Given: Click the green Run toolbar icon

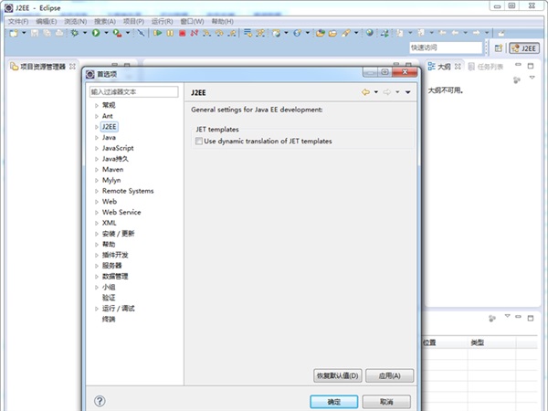Looking at the screenshot, I should tap(96, 33).
